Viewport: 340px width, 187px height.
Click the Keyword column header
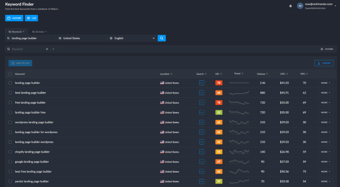click(20, 74)
